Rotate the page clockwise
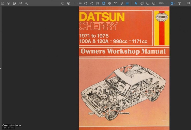Viewport: 191px width, 130px height. click(86, 3)
